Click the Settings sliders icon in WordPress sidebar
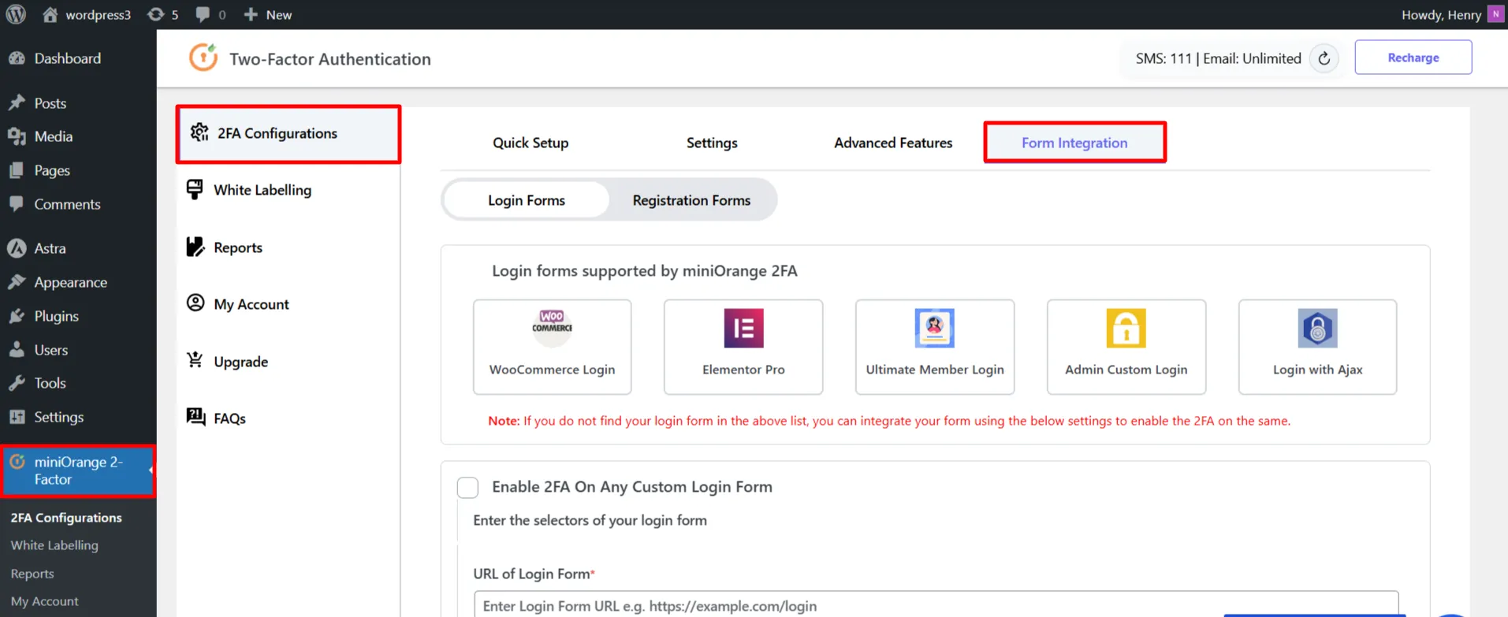This screenshot has width=1508, height=617. (17, 417)
